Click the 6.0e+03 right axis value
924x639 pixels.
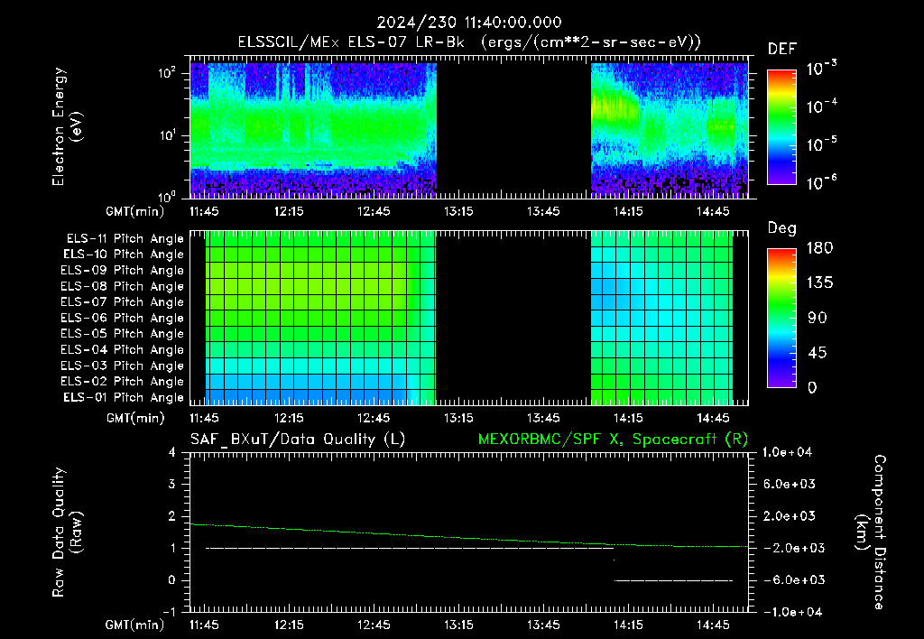pyautogui.click(x=790, y=485)
